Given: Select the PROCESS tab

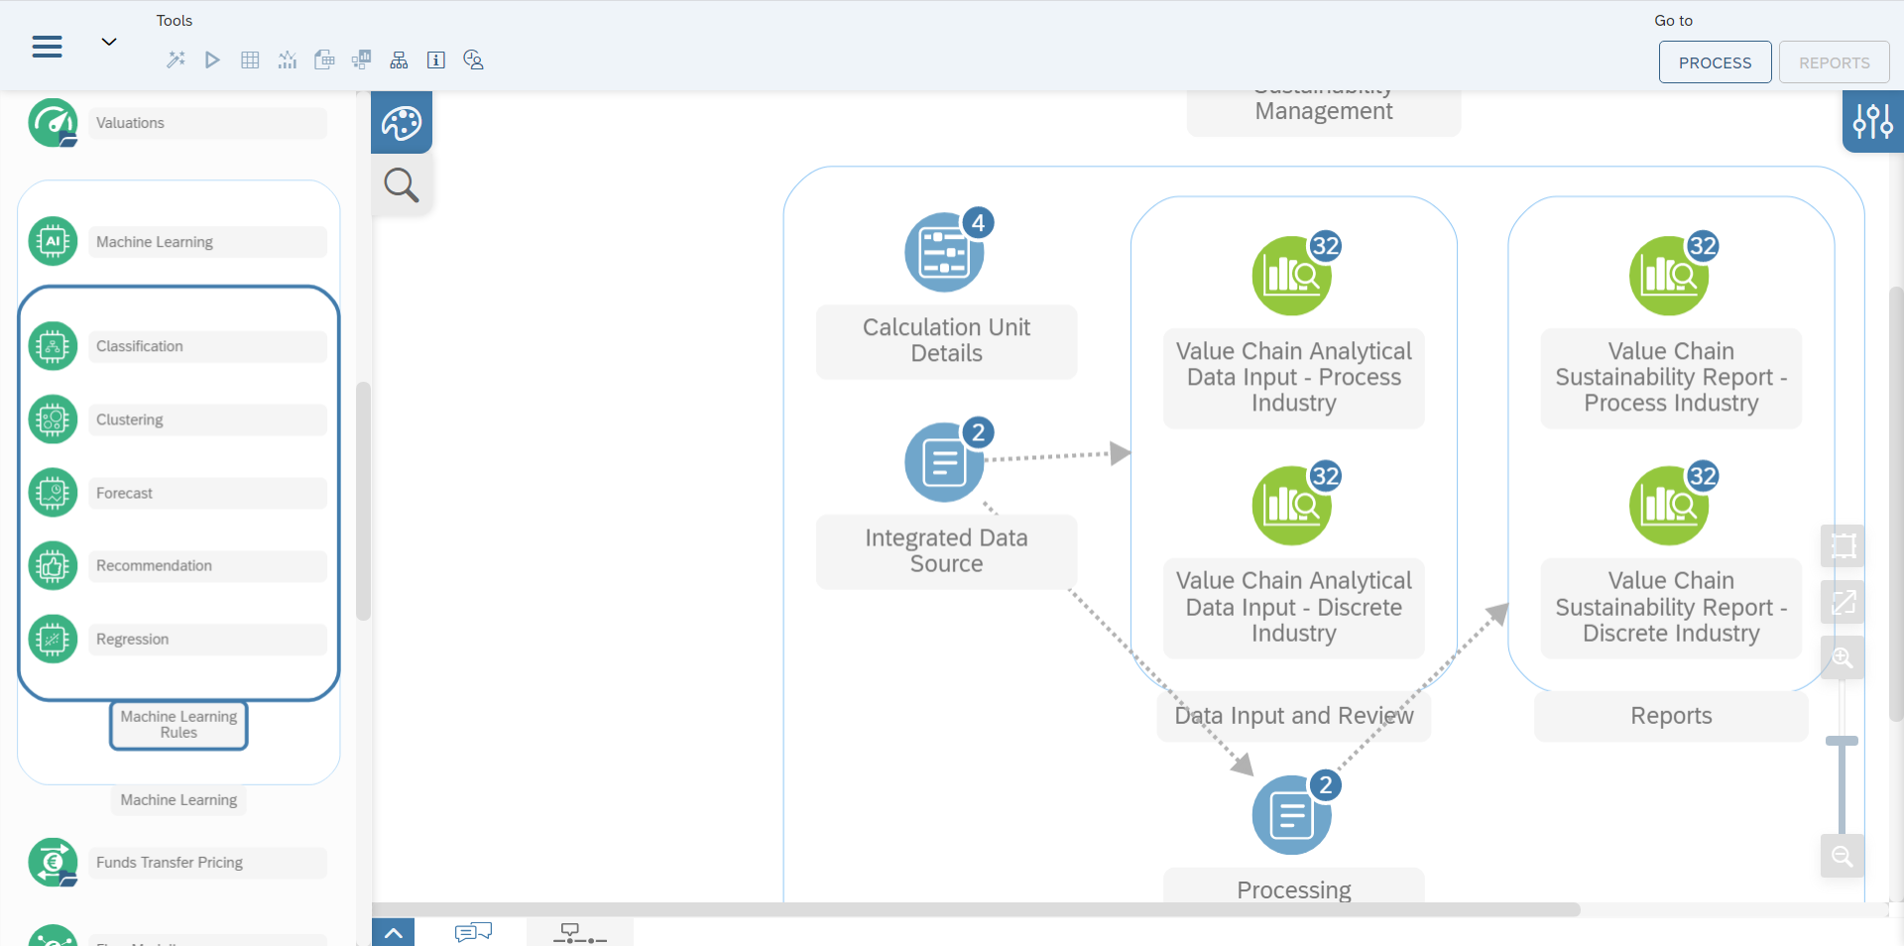Looking at the screenshot, I should click(1716, 61).
